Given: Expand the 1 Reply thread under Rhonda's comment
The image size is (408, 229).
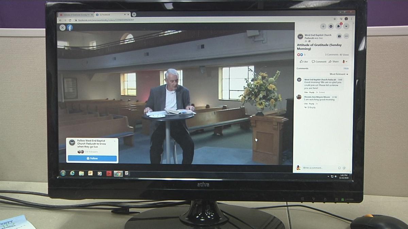Looking at the screenshot, I should pyautogui.click(x=311, y=108).
